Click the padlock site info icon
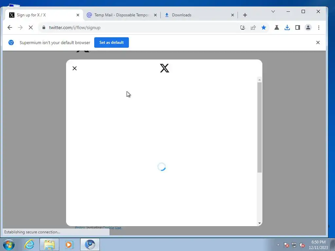The width and height of the screenshot is (335, 251). [x=44, y=27]
